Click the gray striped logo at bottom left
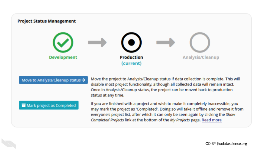Screen dimensions: 264x149 9,143
